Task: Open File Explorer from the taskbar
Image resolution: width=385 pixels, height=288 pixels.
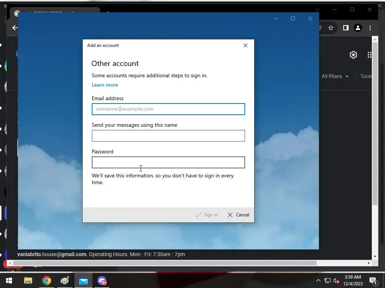Action: (28, 280)
